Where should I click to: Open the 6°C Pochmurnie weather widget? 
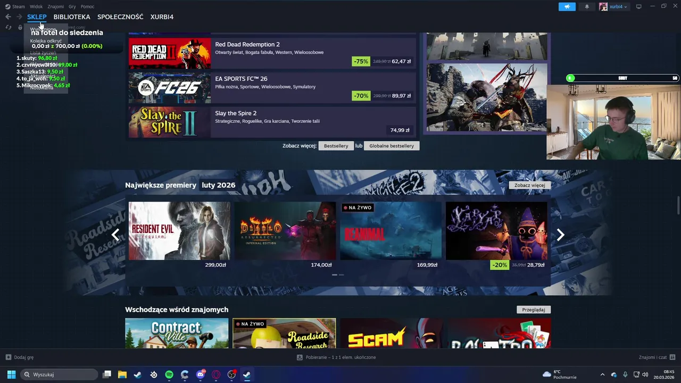tap(559, 374)
